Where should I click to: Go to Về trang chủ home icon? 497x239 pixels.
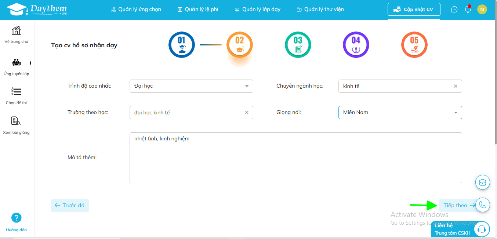pyautogui.click(x=16, y=30)
